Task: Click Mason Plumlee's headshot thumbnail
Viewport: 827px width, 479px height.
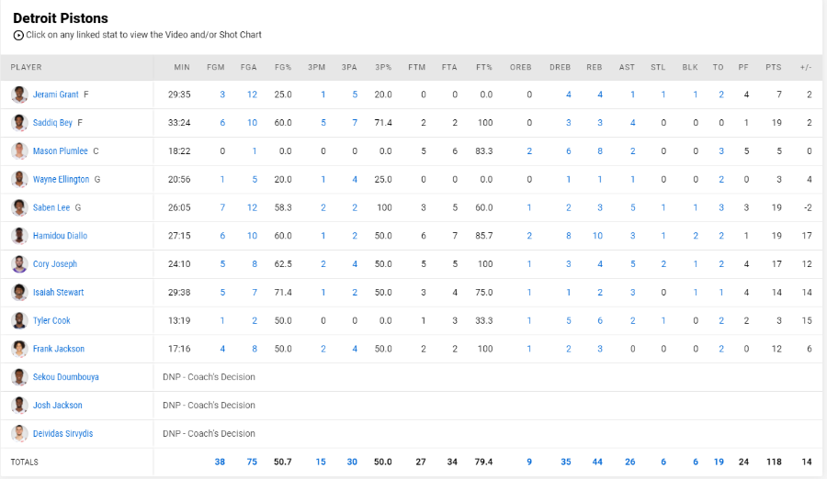Action: pos(19,151)
